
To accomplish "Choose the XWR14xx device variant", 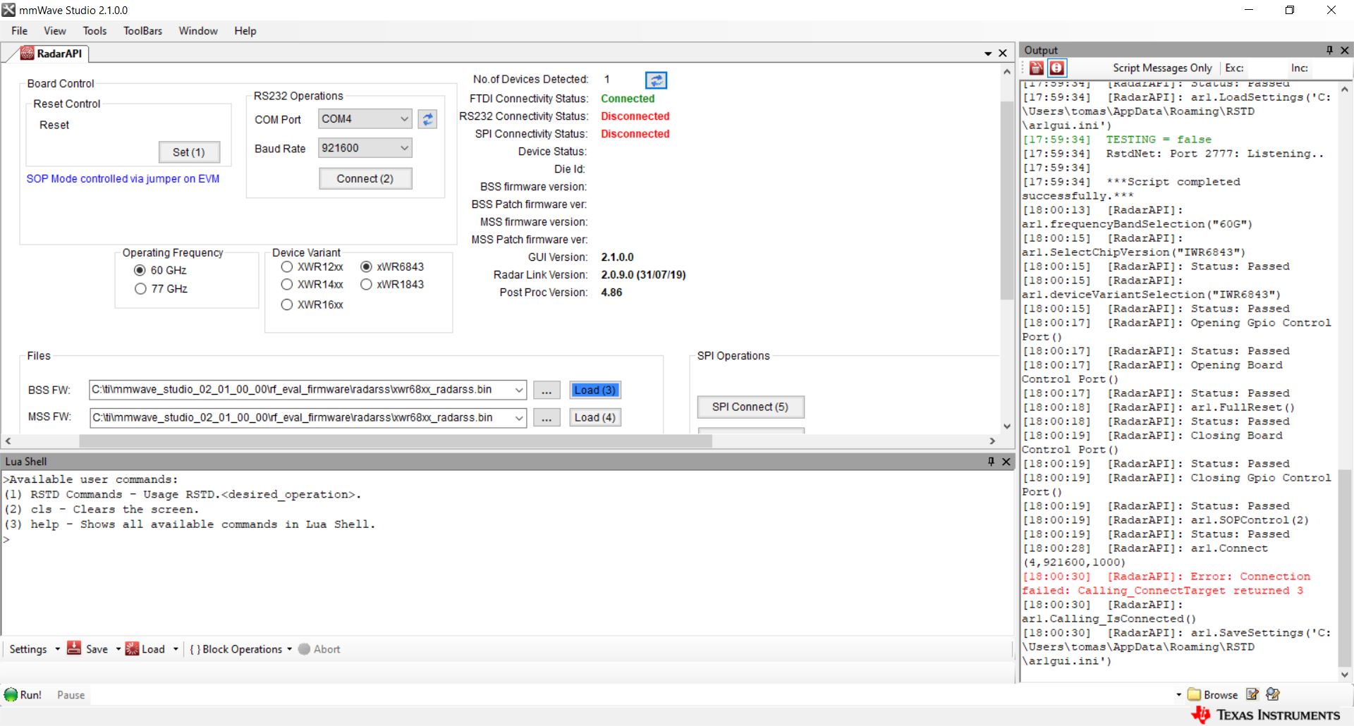I will coord(286,285).
